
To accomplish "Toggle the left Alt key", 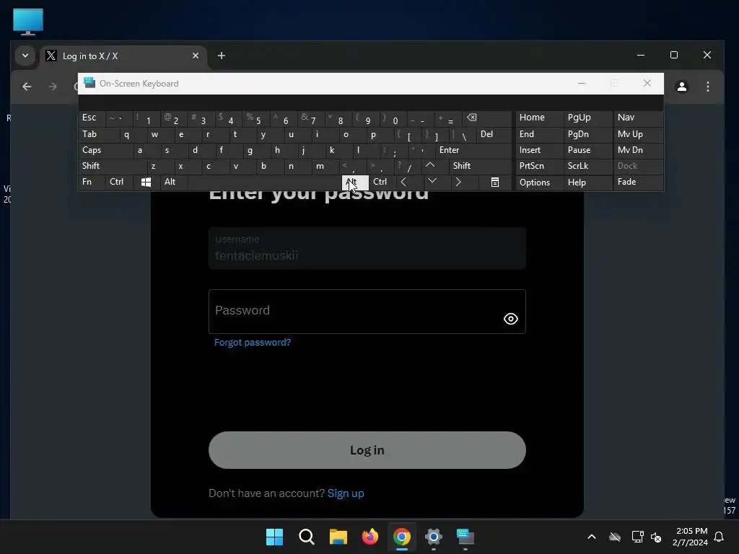I will pos(173,183).
